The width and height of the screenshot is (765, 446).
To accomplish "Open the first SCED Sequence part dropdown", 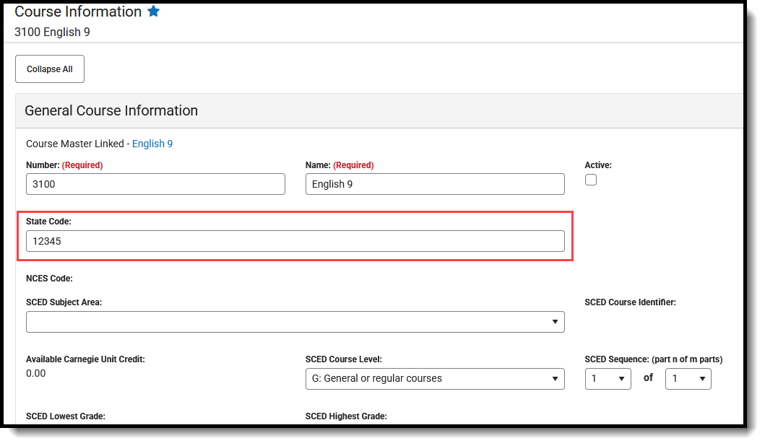I will pos(608,379).
